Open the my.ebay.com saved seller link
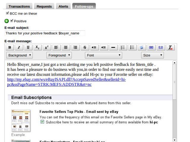Image resolution: width=190 pixels, height=142 pixels. point(66,82)
